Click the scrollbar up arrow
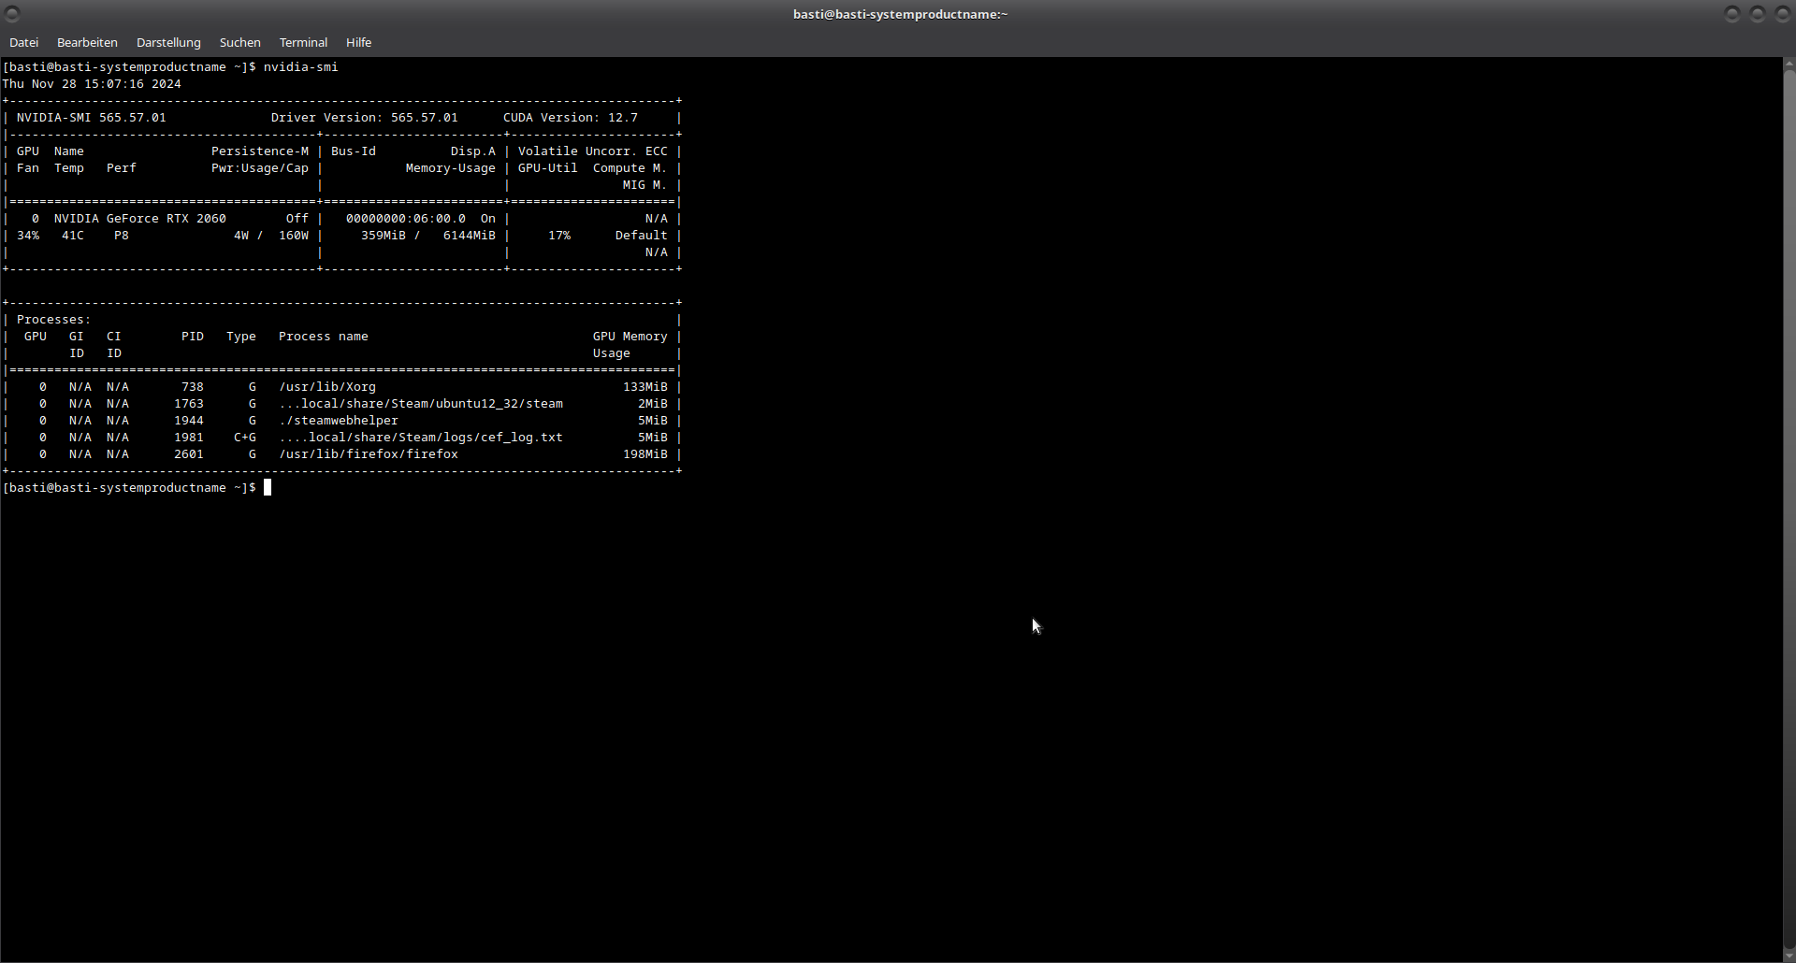Image resolution: width=1796 pixels, height=963 pixels. [x=1789, y=65]
